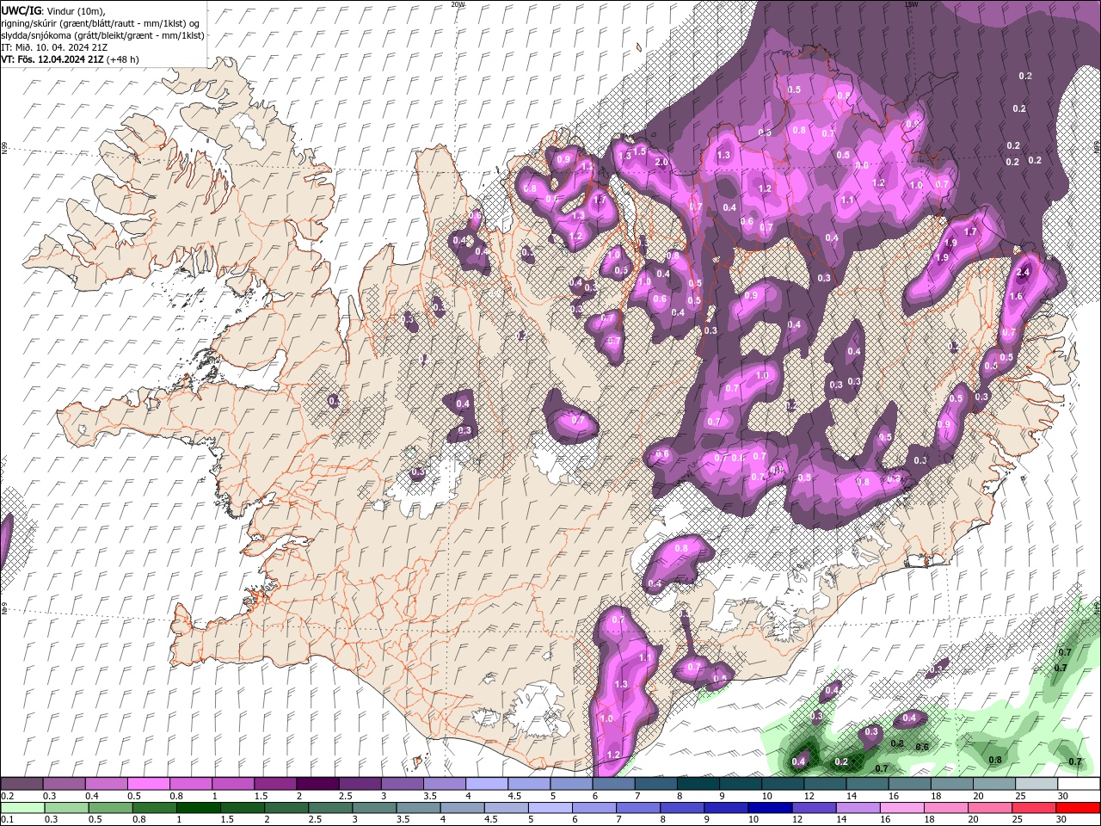Click the 'rigning/skúrir' legend description line
This screenshot has height=826, width=1101.
point(101,23)
